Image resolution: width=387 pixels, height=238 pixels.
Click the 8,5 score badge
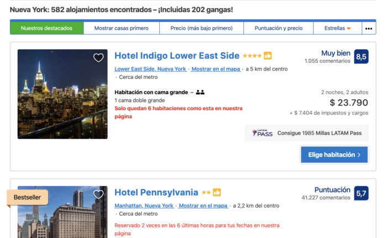[361, 56]
